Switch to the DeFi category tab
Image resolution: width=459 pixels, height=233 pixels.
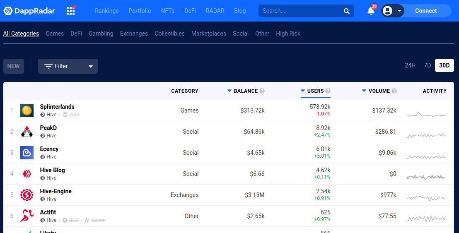click(x=76, y=34)
